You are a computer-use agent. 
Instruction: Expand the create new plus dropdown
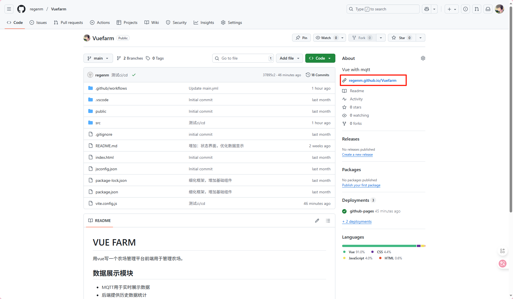point(452,9)
